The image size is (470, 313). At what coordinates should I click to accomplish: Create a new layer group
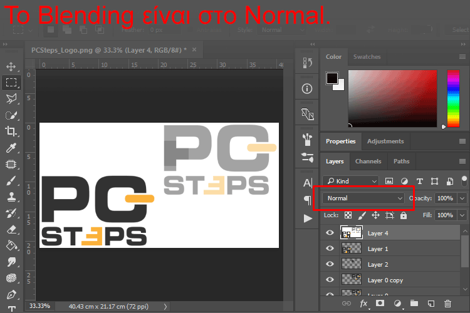click(x=414, y=304)
